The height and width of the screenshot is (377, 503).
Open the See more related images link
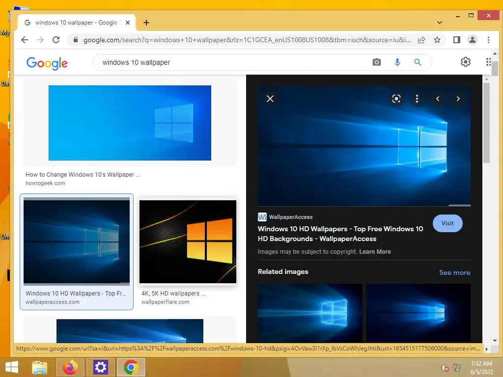click(454, 272)
